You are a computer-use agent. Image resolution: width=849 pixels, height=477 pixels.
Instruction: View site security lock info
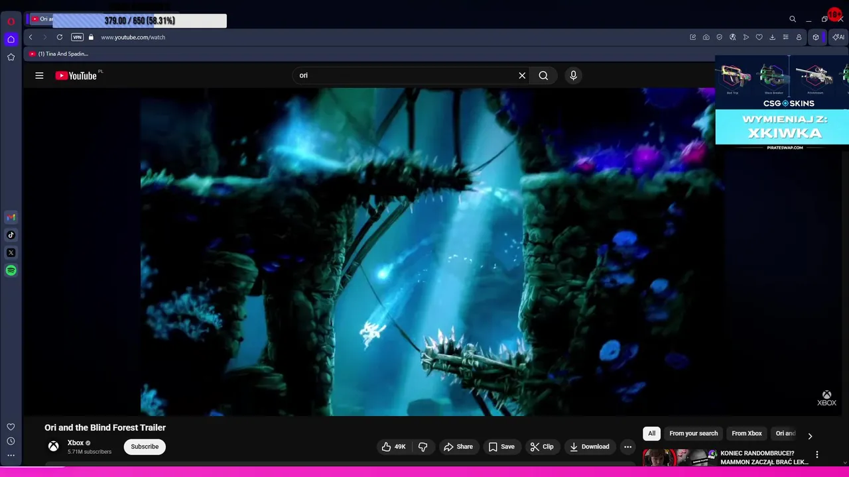(x=91, y=37)
